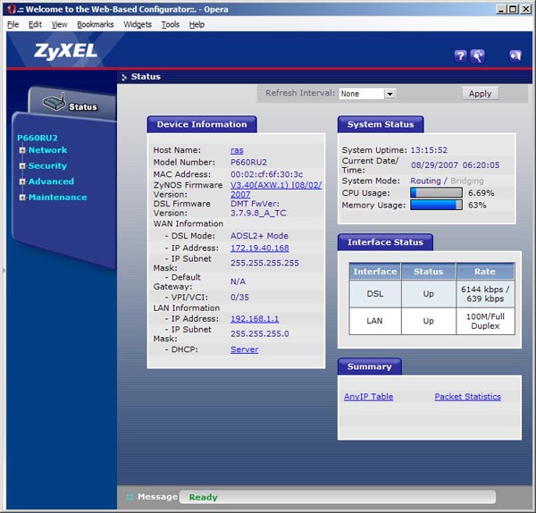Expand the Advanced tree plus box
536x513 pixels.
click(x=22, y=181)
